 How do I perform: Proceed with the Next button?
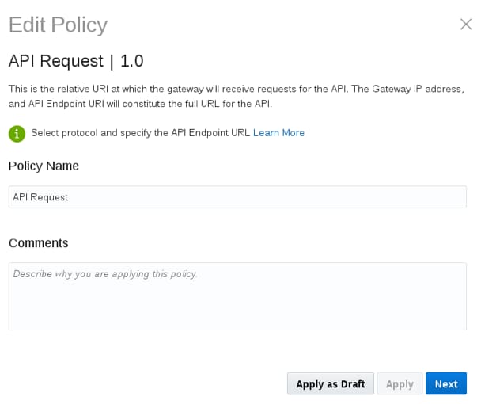pos(445,383)
